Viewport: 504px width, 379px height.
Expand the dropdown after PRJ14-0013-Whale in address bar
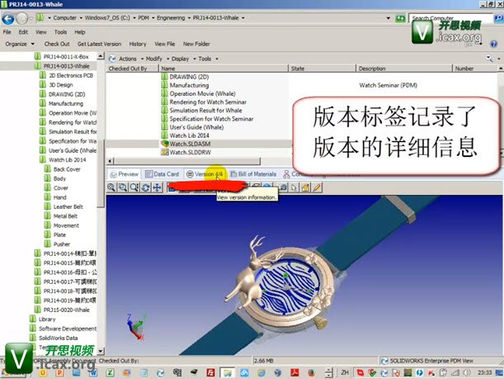click(243, 17)
